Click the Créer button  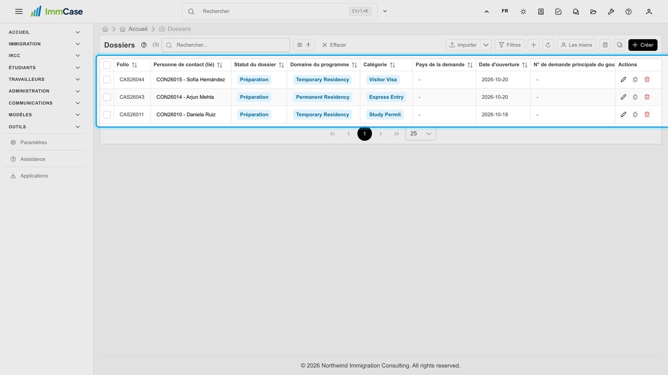[643, 45]
